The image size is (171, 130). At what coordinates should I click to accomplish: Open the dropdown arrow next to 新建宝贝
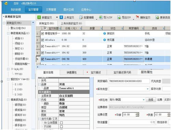click(x=57, y=17)
